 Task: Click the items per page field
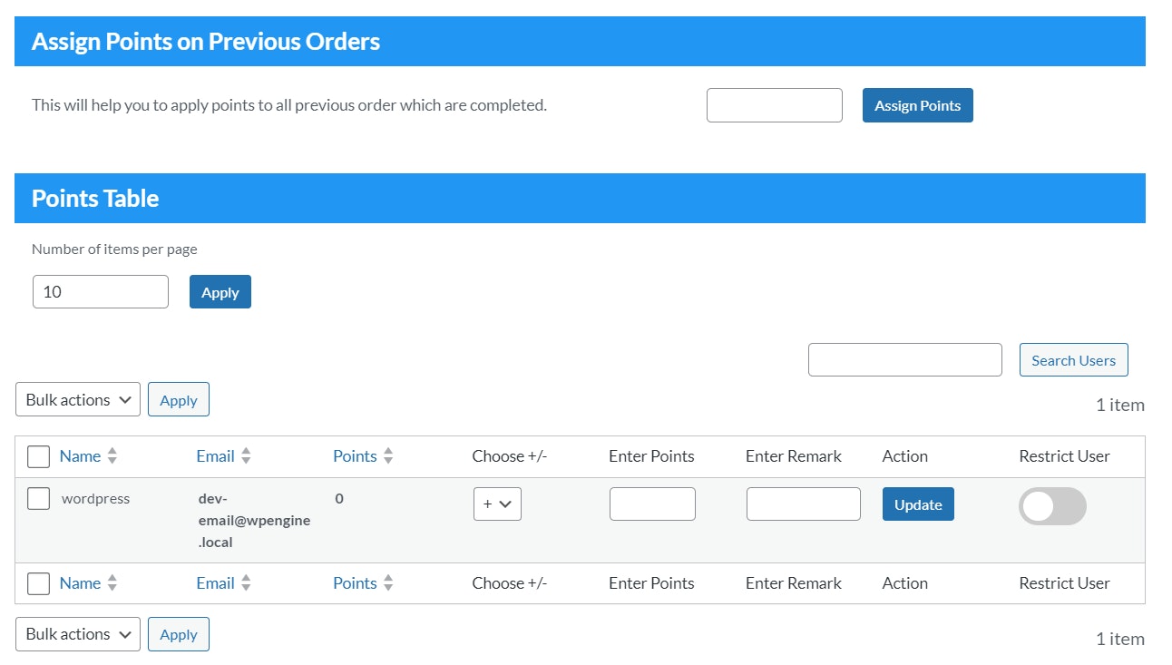coord(101,292)
